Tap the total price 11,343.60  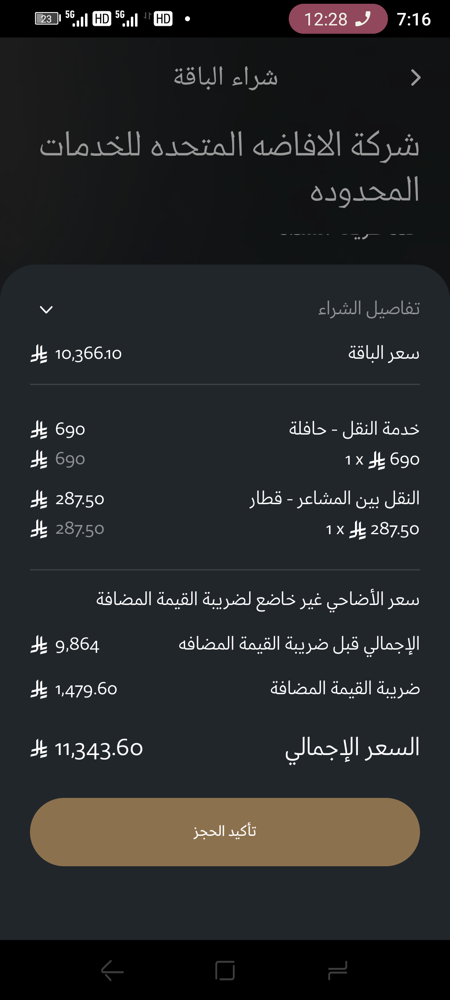tap(99, 749)
